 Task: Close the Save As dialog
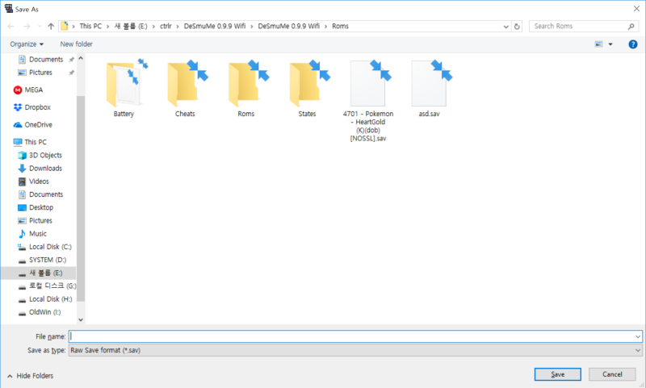click(636, 9)
